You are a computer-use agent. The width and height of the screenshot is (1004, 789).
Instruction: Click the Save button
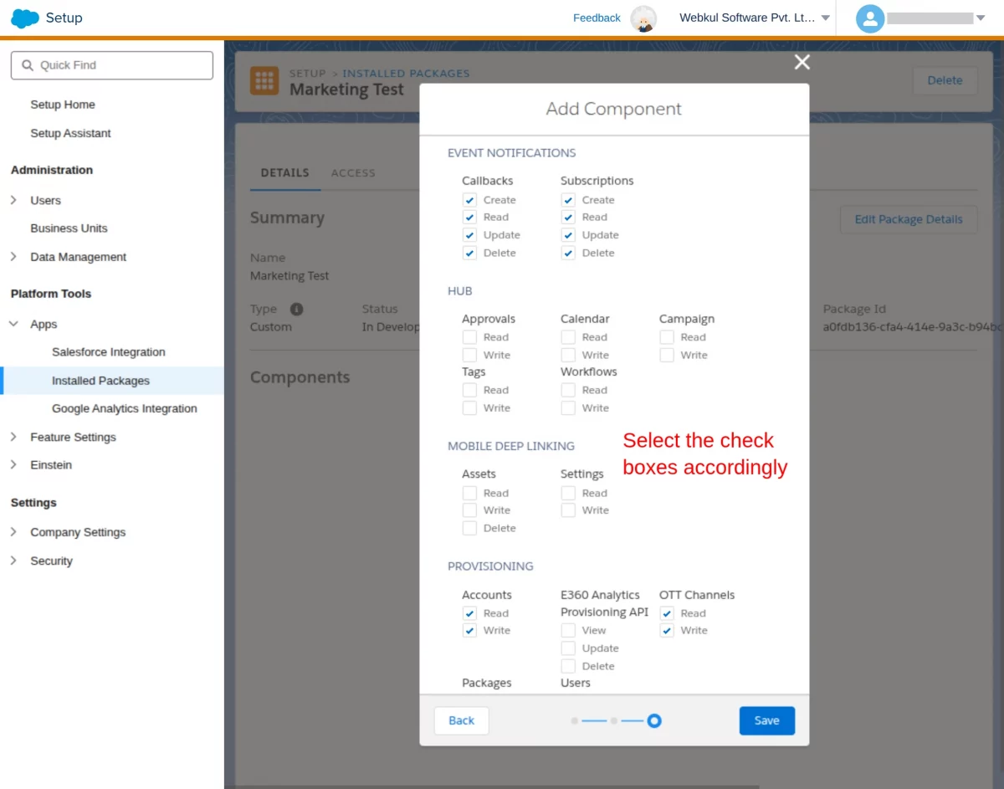click(x=767, y=720)
